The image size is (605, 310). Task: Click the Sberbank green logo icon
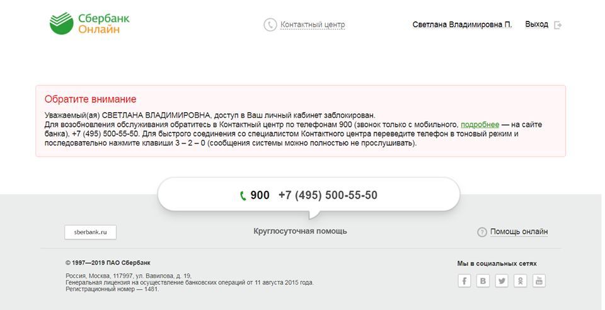[61, 23]
